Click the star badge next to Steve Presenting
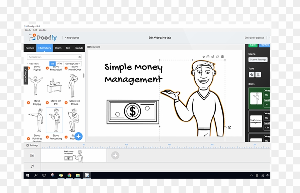Image resolution: width=300 pixels, height=193 pixels. (47, 137)
